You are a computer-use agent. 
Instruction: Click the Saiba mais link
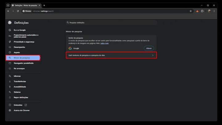[x=105, y=43]
